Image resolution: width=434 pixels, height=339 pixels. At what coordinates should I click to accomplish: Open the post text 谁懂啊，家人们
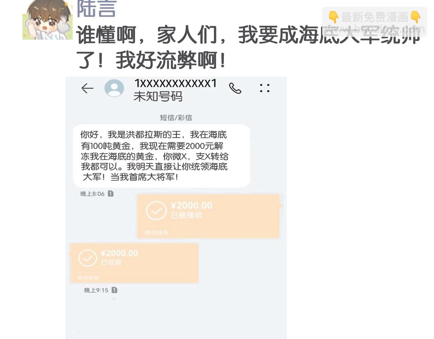[x=146, y=35]
